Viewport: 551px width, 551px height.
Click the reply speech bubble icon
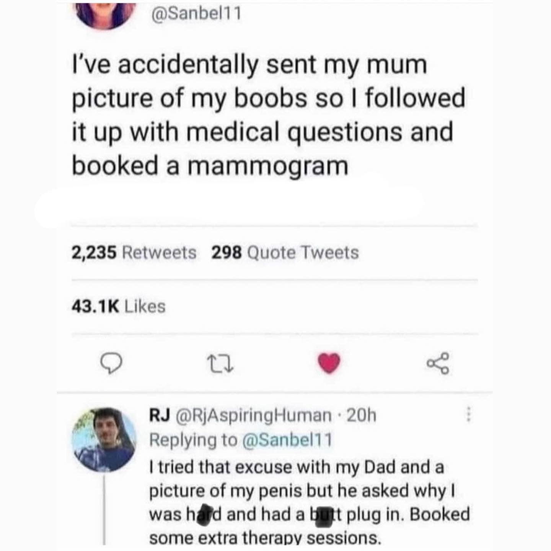(111, 364)
